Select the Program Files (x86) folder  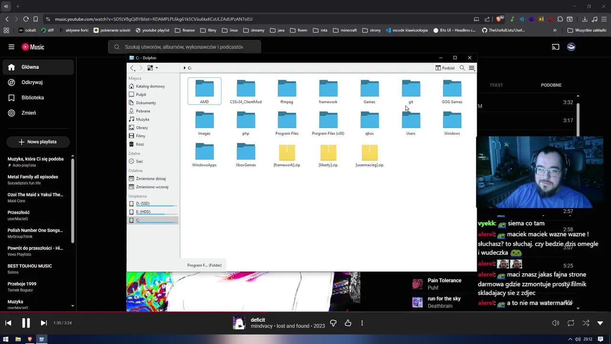pyautogui.click(x=328, y=122)
